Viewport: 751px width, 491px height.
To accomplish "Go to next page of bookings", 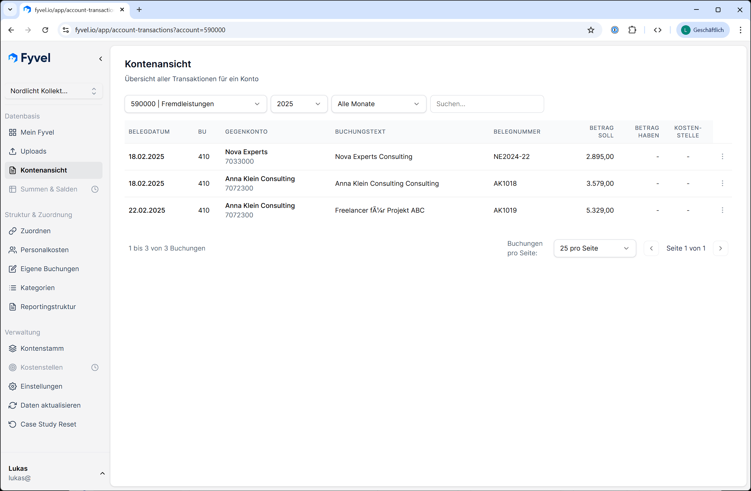I will click(x=721, y=248).
